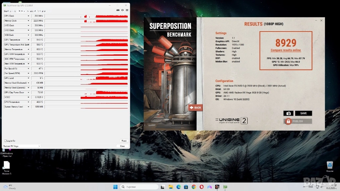Open the game controller app in taskbar
Image resolution: width=340 pixels, height=191 pixels.
(x=209, y=187)
